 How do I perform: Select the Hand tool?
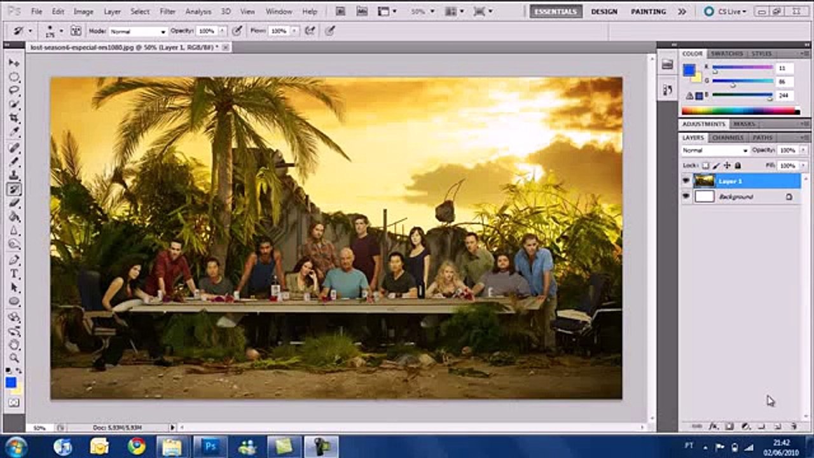pyautogui.click(x=14, y=345)
